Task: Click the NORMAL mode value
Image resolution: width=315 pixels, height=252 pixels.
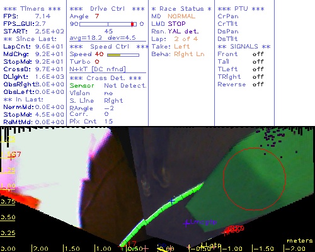Action: coord(181,16)
